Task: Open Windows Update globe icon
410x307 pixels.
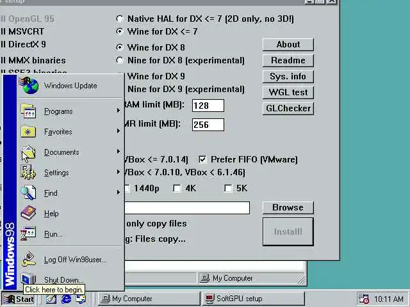Action: coord(29,85)
